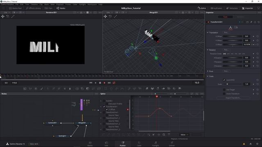The width and height of the screenshot is (262, 147).
Task: Show the Keyframes panel
Action: click(x=216, y=8)
